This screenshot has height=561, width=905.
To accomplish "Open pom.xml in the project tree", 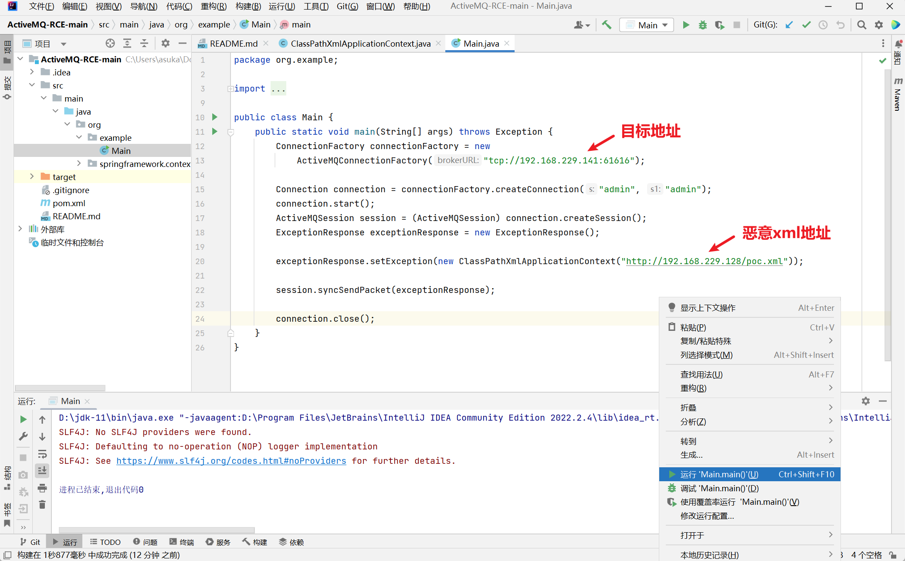I will pos(69,203).
